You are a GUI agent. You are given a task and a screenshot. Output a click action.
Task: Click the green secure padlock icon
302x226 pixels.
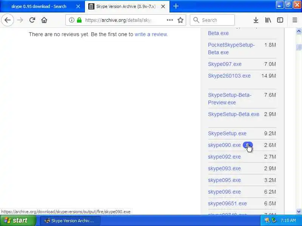coord(79,20)
